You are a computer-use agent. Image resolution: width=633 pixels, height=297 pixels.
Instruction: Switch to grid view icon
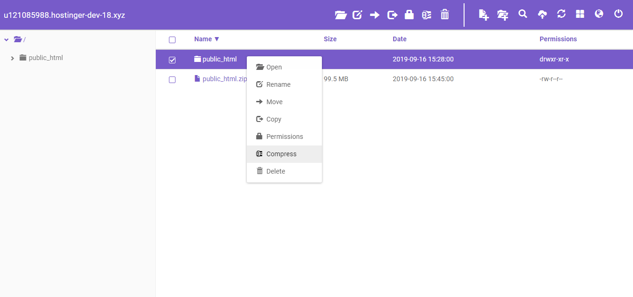click(x=580, y=14)
